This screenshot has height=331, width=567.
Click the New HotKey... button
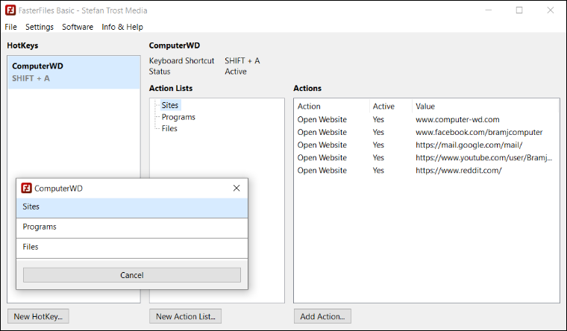click(38, 316)
